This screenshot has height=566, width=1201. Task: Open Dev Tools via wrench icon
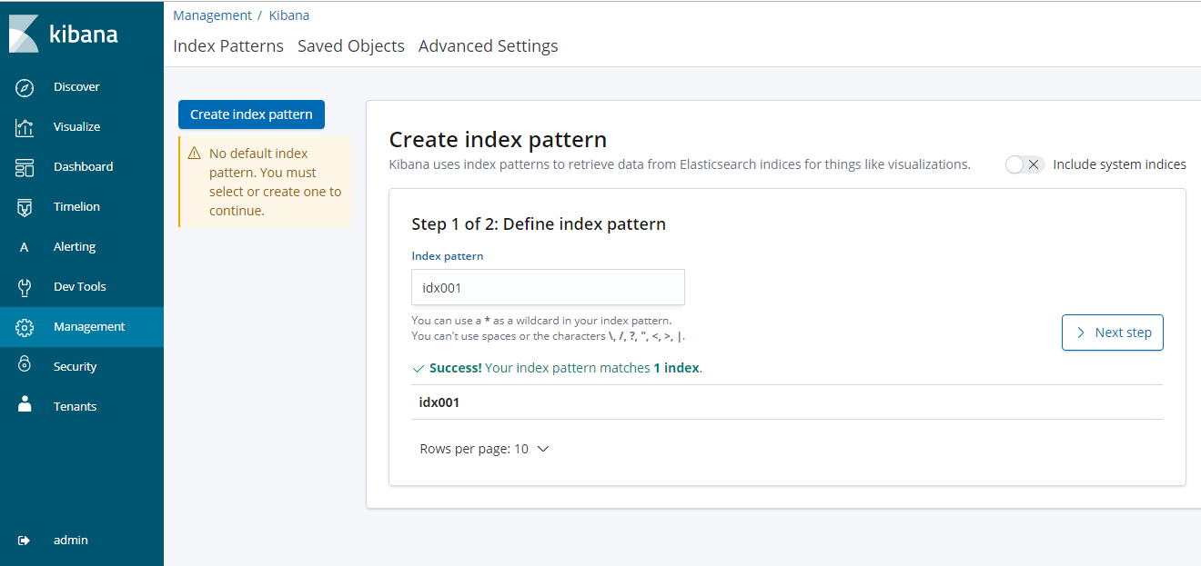click(25, 287)
